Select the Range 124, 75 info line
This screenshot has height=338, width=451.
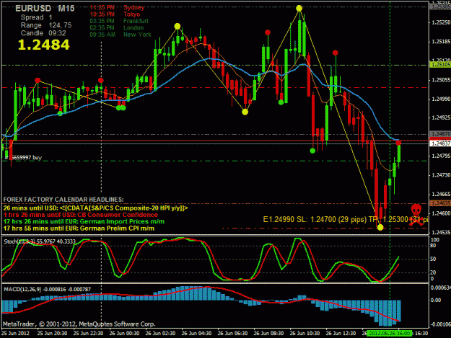tap(46, 25)
